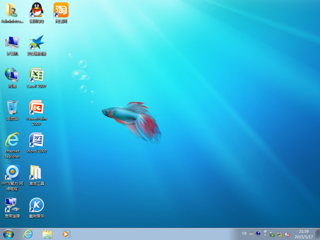This screenshot has height=240, width=320.
Task: Click the blue help question mark icon
Action: tap(258, 233)
